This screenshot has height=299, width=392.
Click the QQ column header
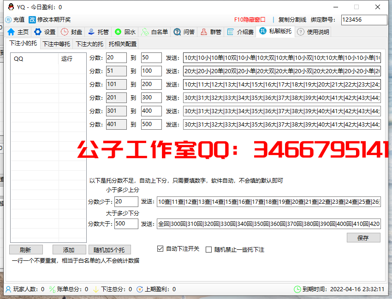pyautogui.click(x=35, y=58)
